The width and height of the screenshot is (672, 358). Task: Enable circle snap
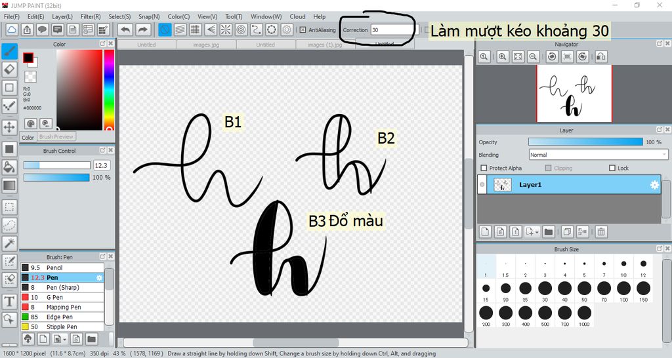241,30
